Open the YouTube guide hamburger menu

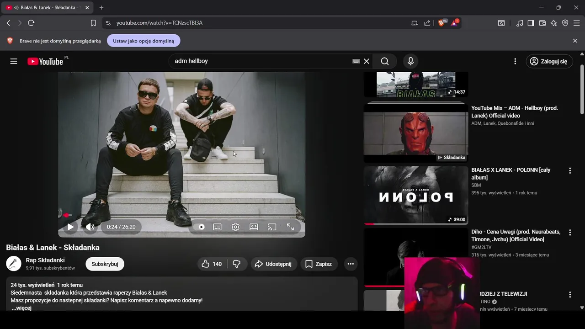pyautogui.click(x=14, y=61)
